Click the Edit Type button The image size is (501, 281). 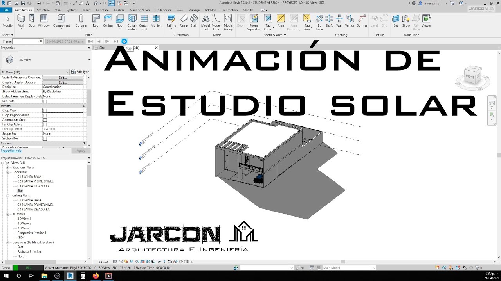tap(80, 72)
